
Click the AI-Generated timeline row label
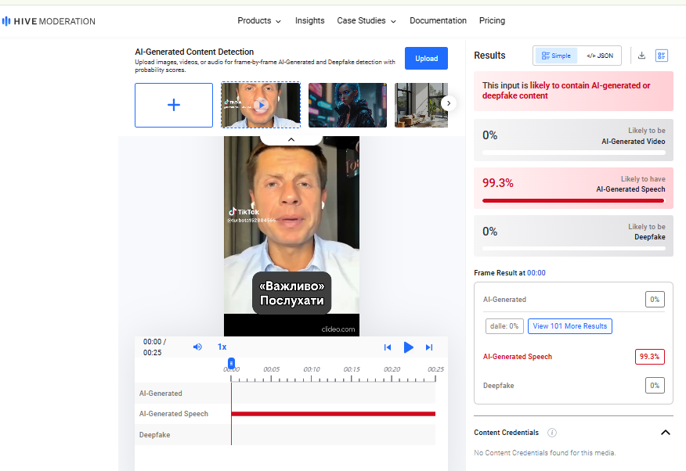161,394
